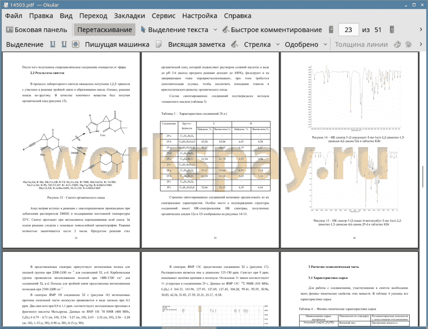Open the Вид menu
The image size is (428, 329).
pyautogui.click(x=66, y=16)
